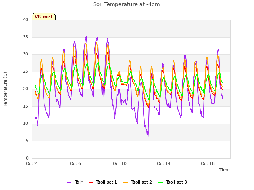Image resolution: width=254 pixels, height=190 pixels.
Task: Click the 15 y-axis tick label
Action: click(x=25, y=106)
